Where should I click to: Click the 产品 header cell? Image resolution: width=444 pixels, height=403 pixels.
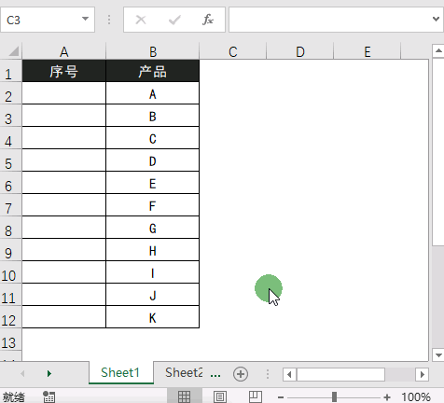153,71
